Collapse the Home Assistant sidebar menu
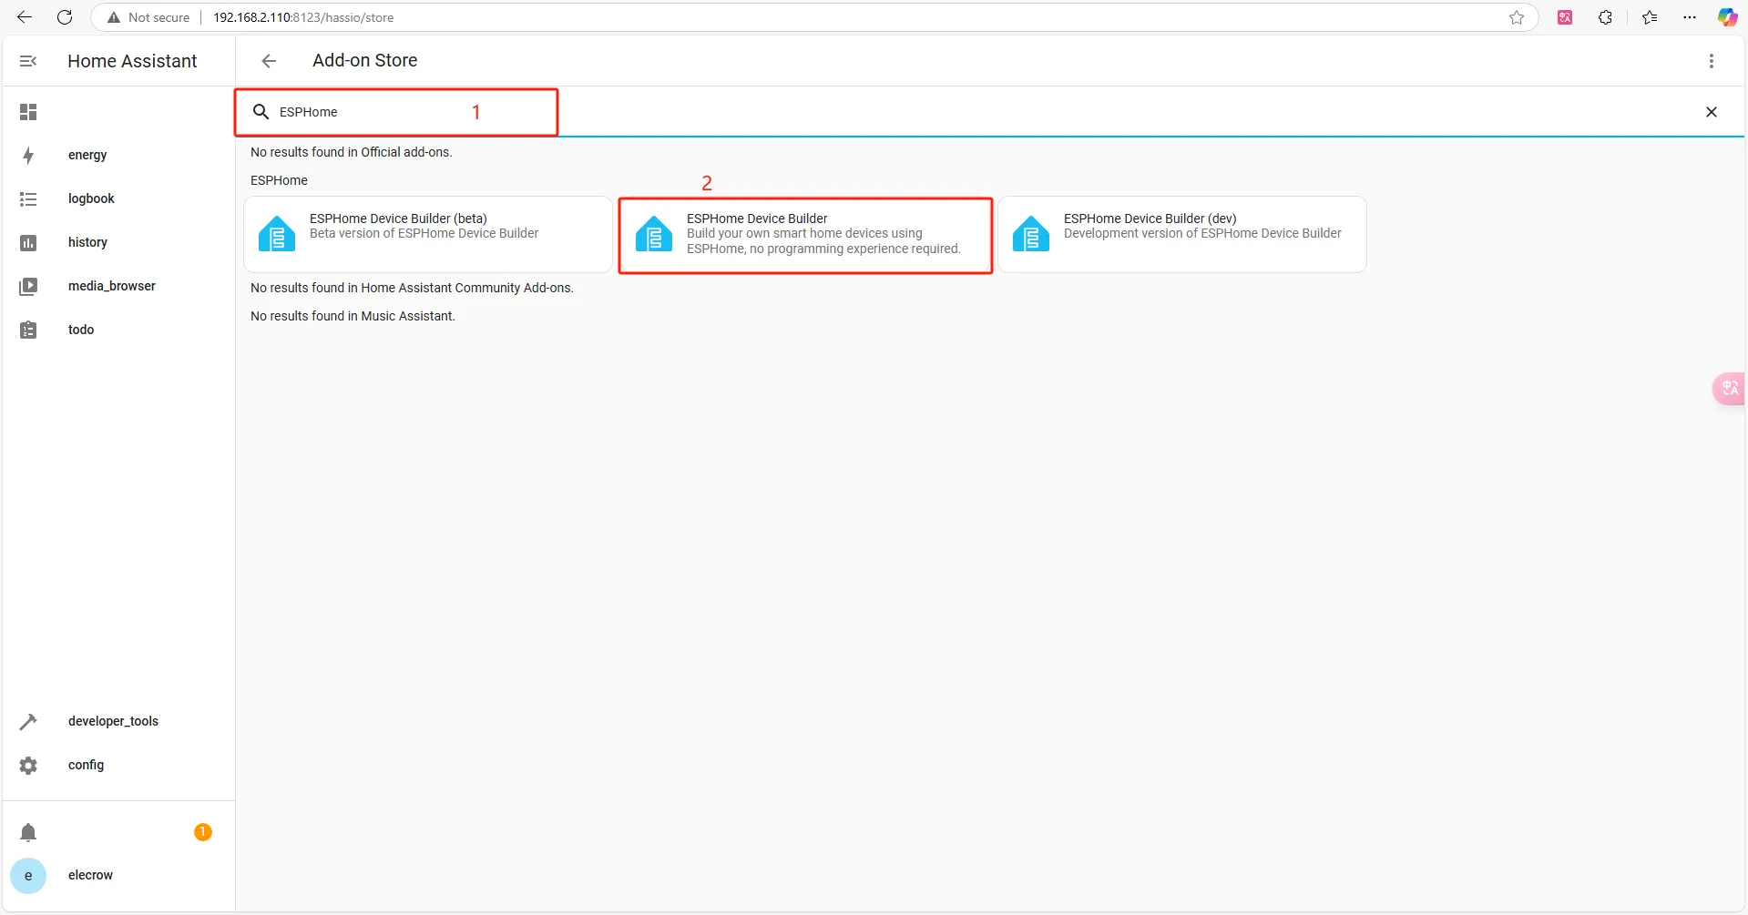 pos(28,61)
